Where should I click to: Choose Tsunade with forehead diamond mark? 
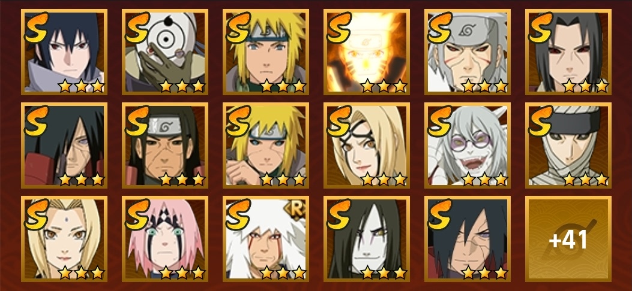[x=64, y=239]
